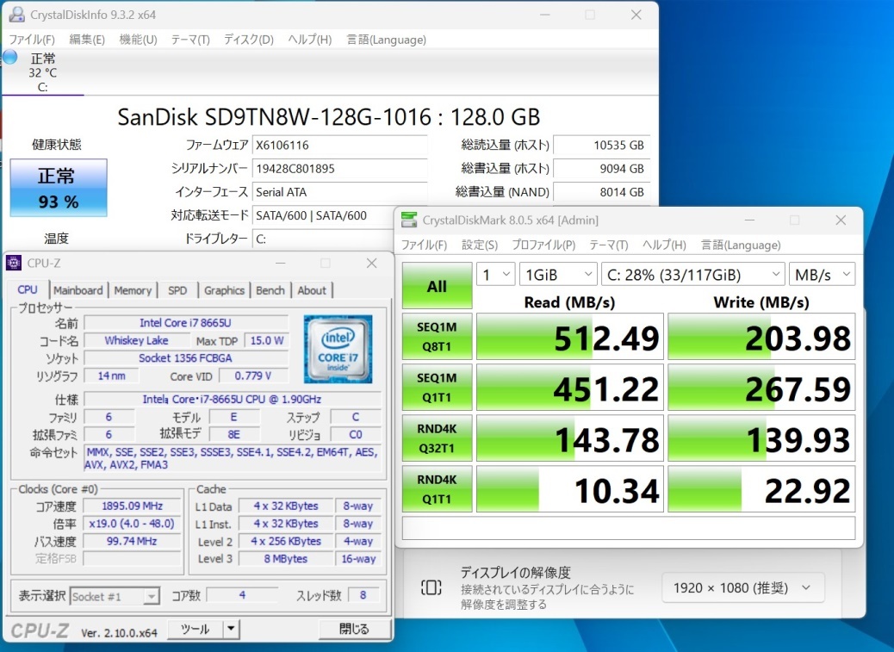
Task: Open the unit dropdown showing MB/s
Action: point(822,275)
